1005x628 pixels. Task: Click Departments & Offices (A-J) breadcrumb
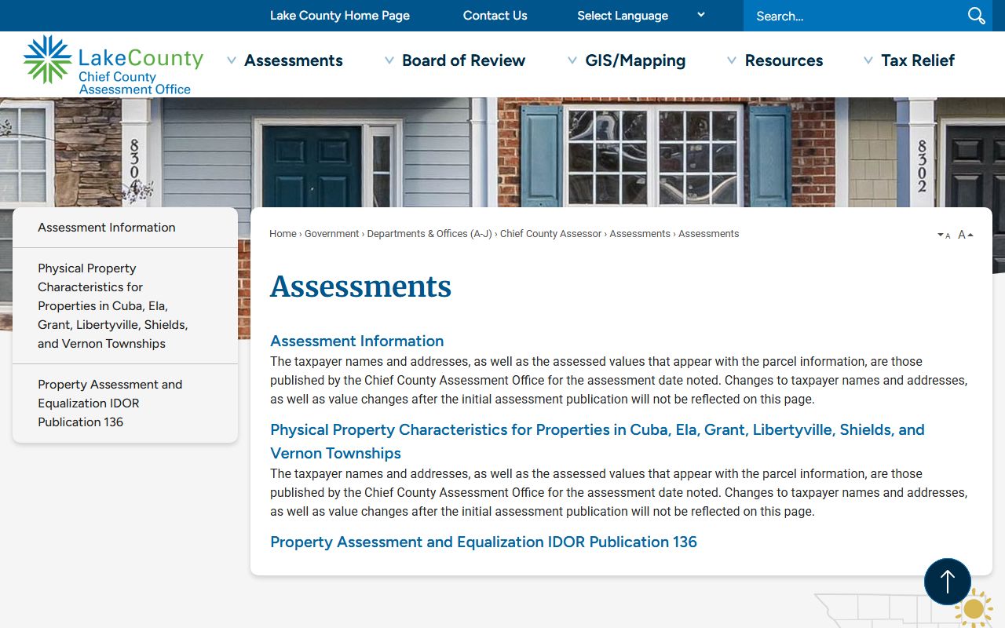(429, 234)
